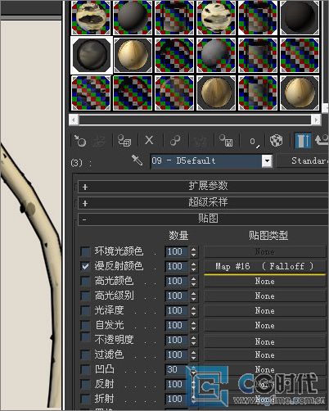This screenshot has height=411, width=329.
Task: Toggle the Show End Result icon
Action: click(x=303, y=141)
